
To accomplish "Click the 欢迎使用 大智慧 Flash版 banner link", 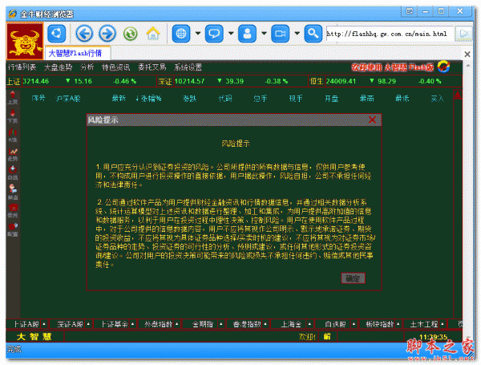I will pos(393,67).
